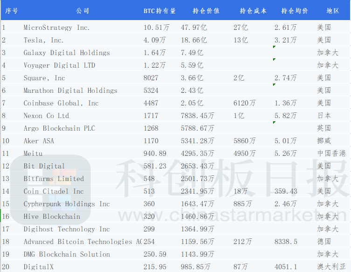Click the 公司 column header
The image size is (351, 272).
pos(82,11)
